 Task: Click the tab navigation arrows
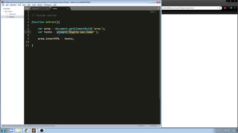coord(27,8)
